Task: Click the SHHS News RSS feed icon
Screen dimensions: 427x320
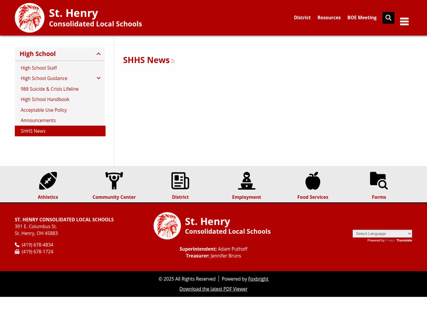Action: (173, 61)
